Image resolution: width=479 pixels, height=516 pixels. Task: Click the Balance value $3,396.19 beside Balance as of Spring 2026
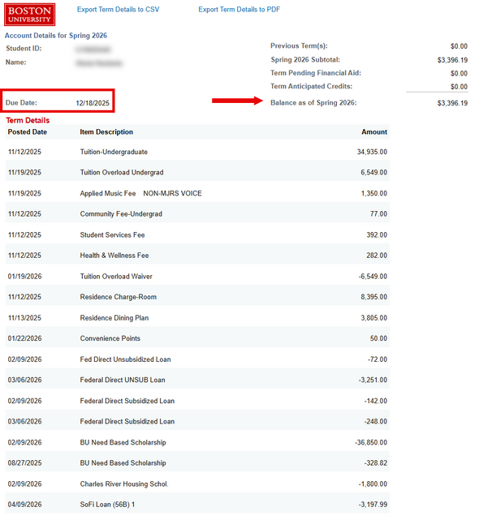click(x=452, y=103)
